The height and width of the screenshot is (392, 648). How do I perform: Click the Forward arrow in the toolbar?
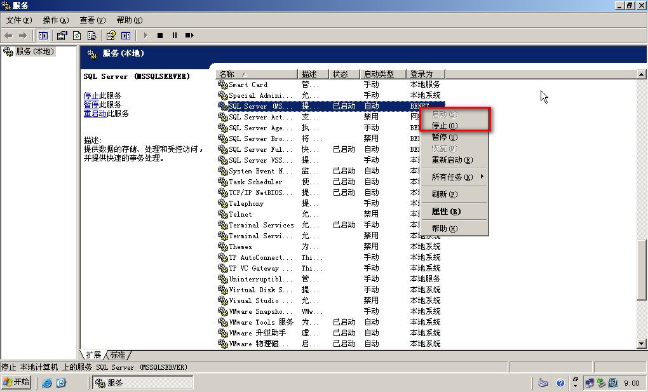(23, 36)
